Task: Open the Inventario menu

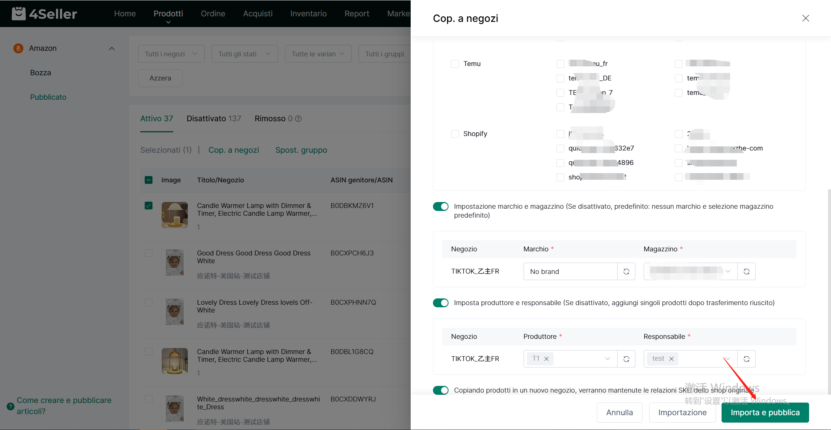Action: point(308,14)
